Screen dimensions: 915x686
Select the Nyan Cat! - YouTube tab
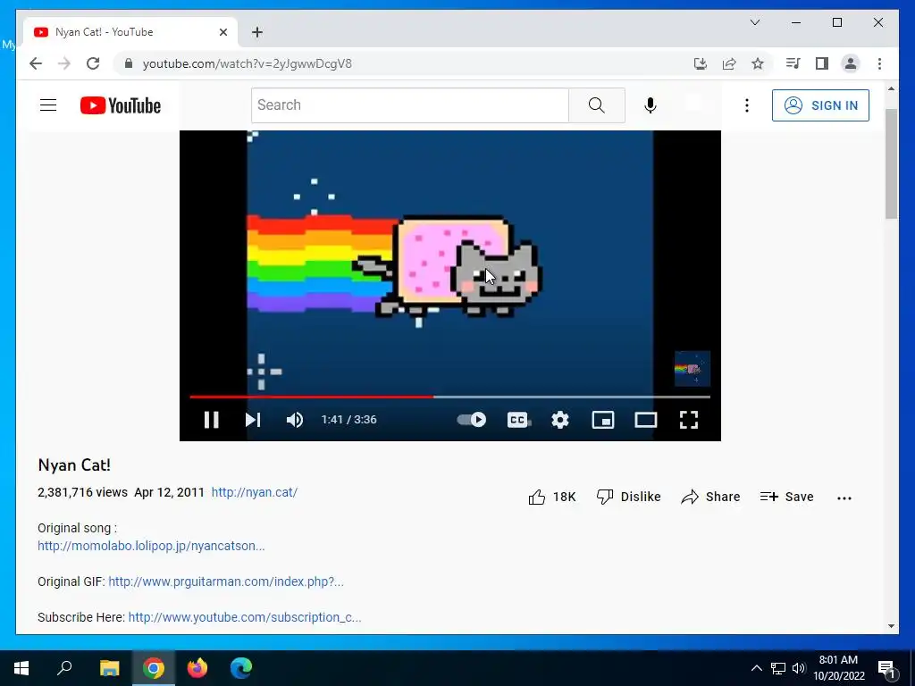tap(130, 32)
